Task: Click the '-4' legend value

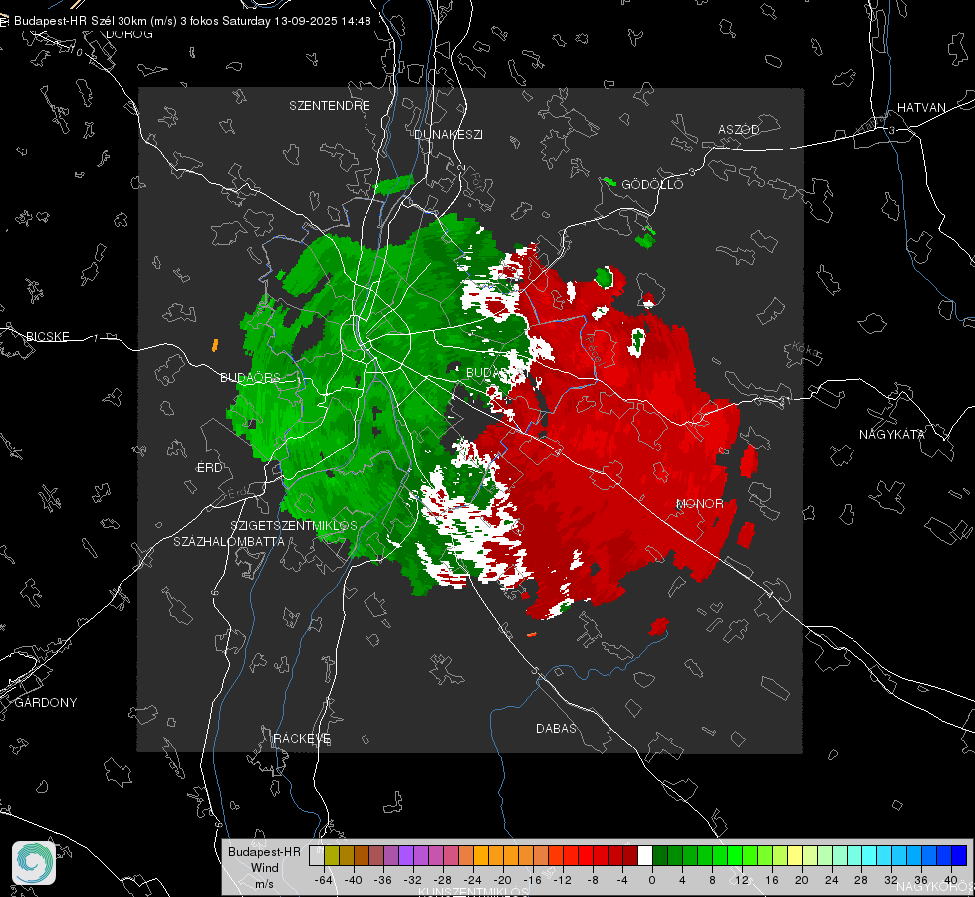Action: (621, 880)
